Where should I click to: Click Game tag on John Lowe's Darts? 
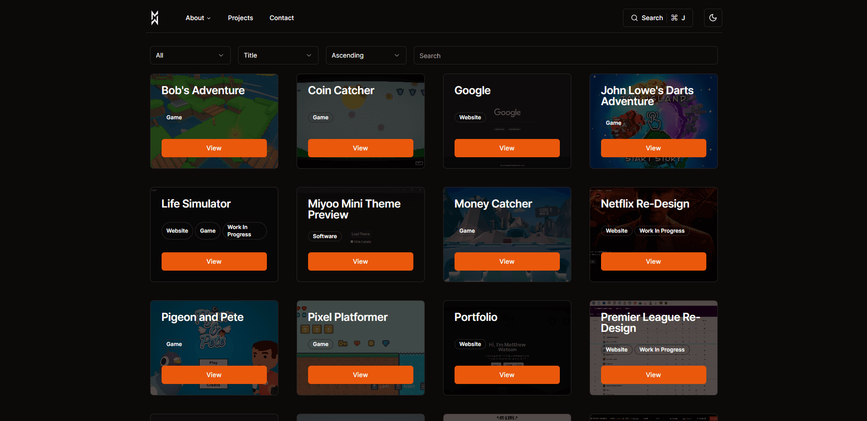[613, 123]
